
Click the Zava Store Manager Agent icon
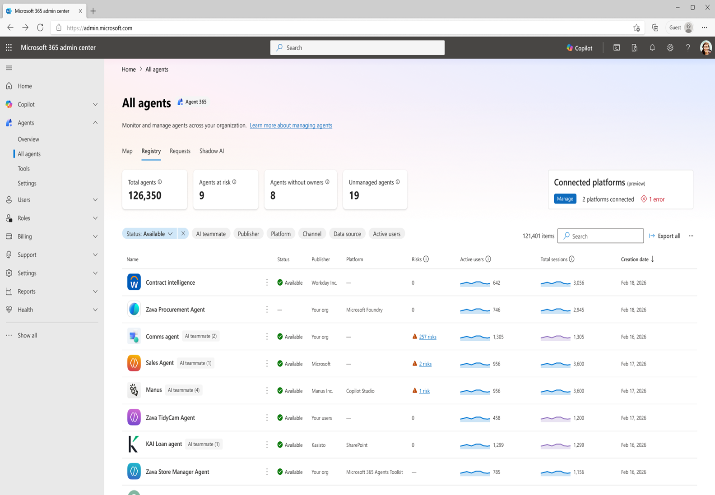pos(134,472)
